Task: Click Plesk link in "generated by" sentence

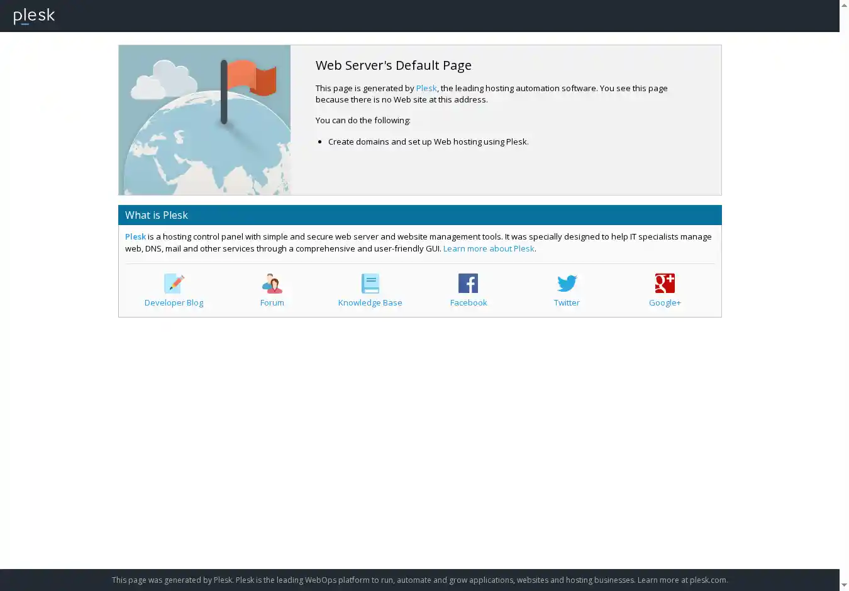Action: pos(426,88)
